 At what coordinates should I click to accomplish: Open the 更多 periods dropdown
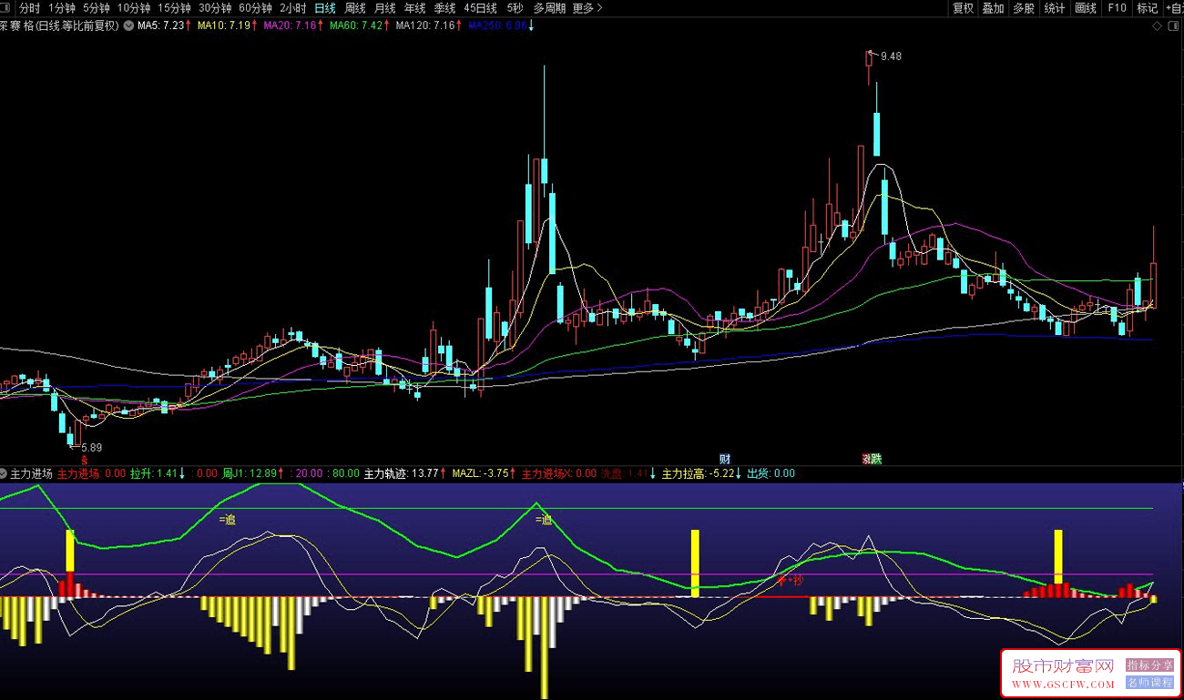pos(587,8)
